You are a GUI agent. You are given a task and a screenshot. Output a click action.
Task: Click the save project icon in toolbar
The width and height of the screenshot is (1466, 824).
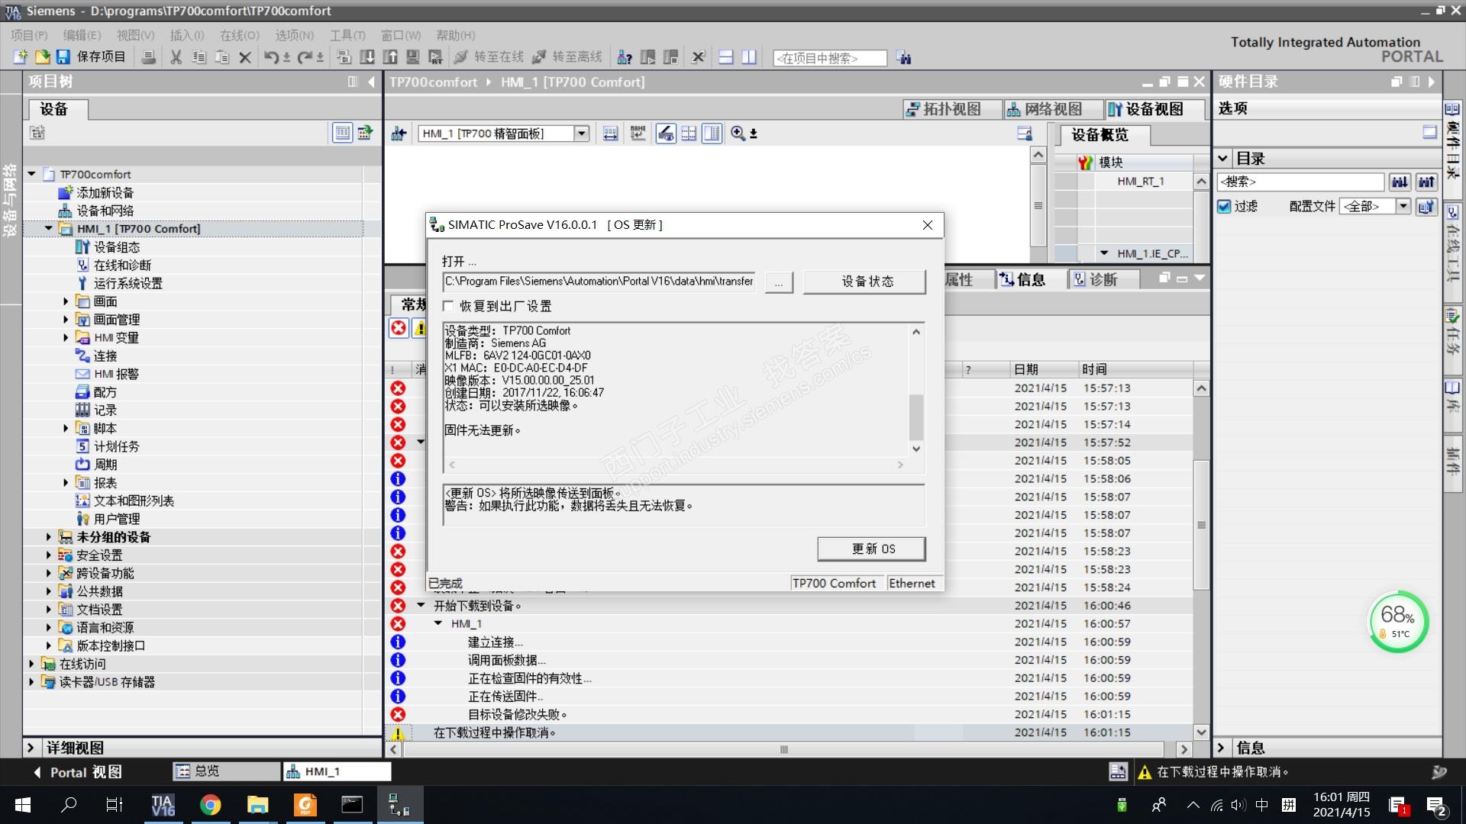[63, 57]
